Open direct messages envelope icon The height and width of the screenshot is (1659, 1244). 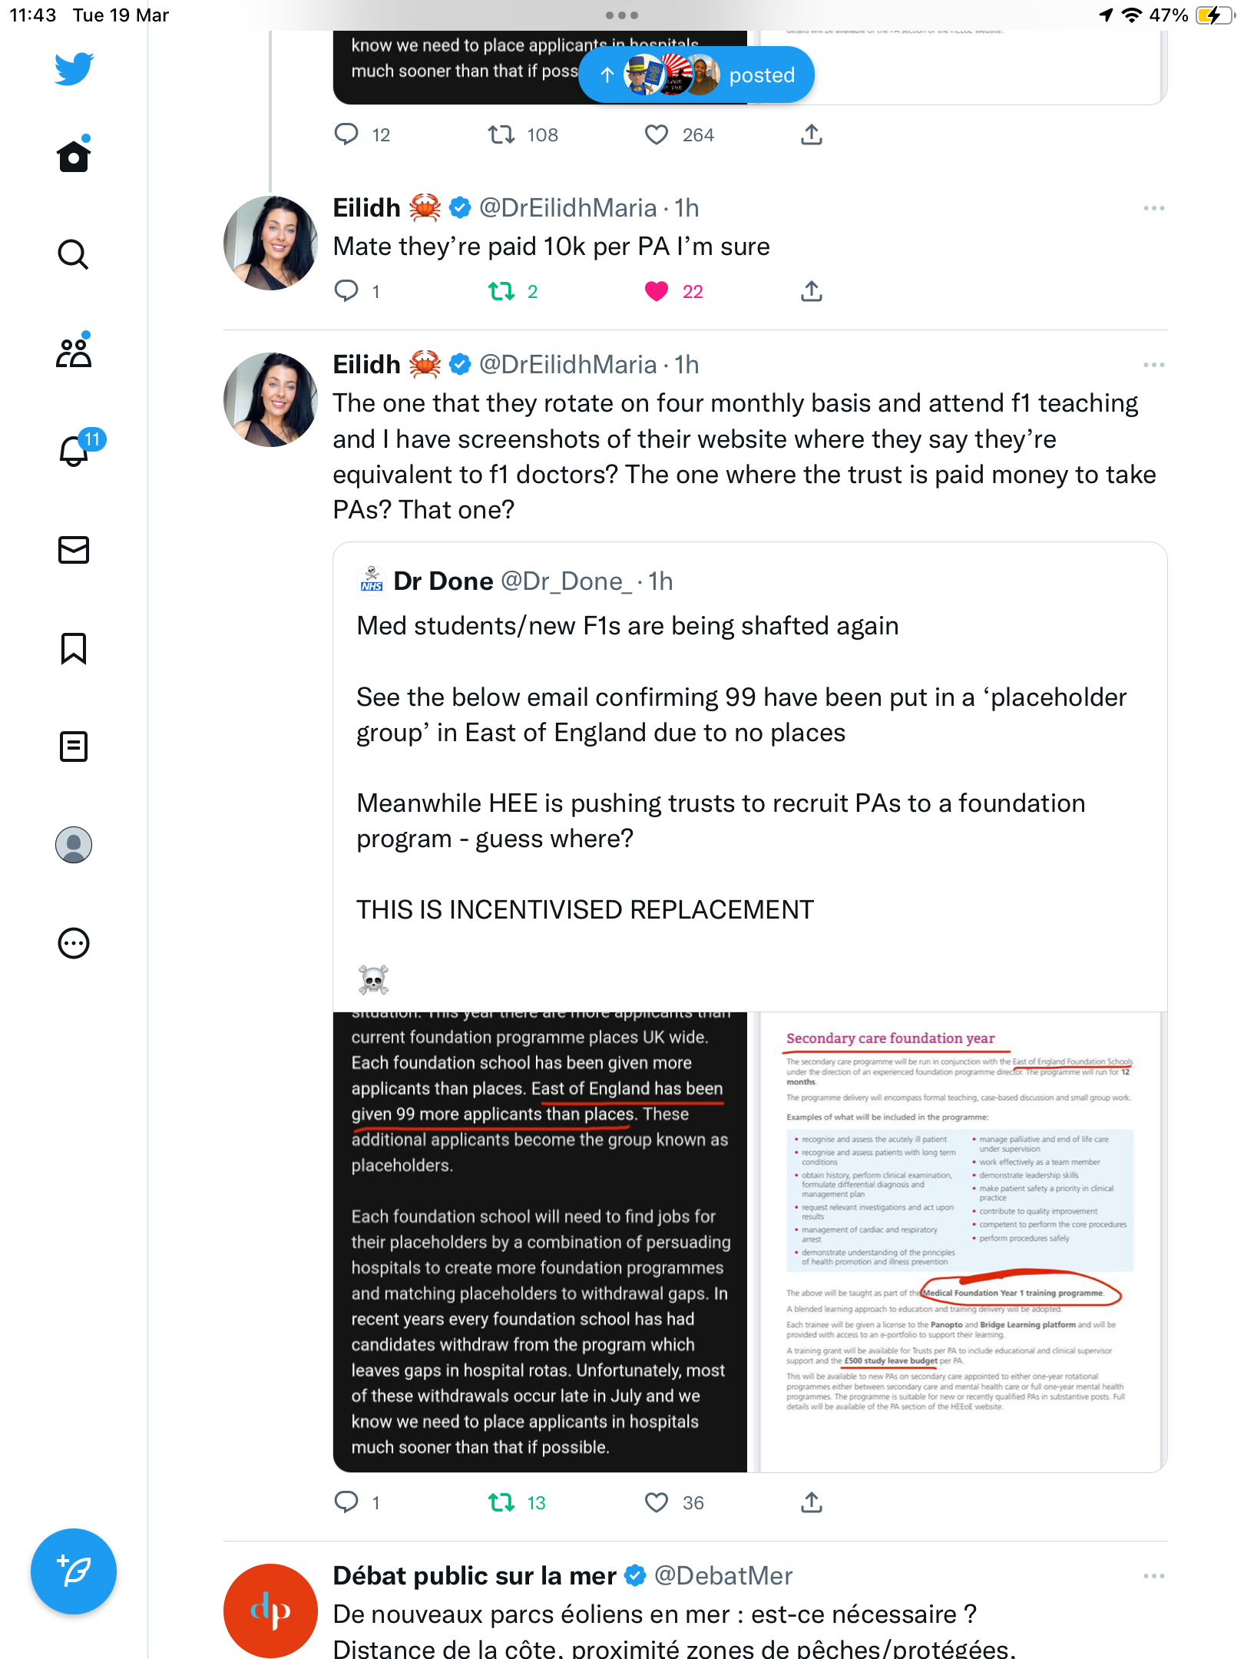click(74, 550)
